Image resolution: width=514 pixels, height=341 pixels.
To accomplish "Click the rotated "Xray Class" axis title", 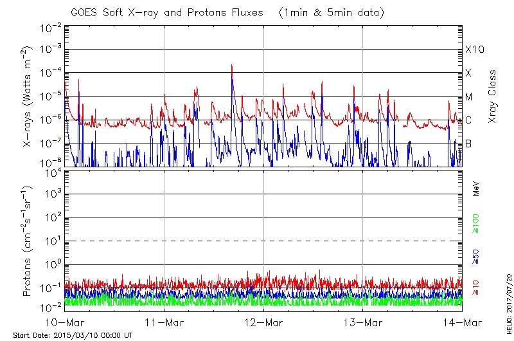I will 493,97.
